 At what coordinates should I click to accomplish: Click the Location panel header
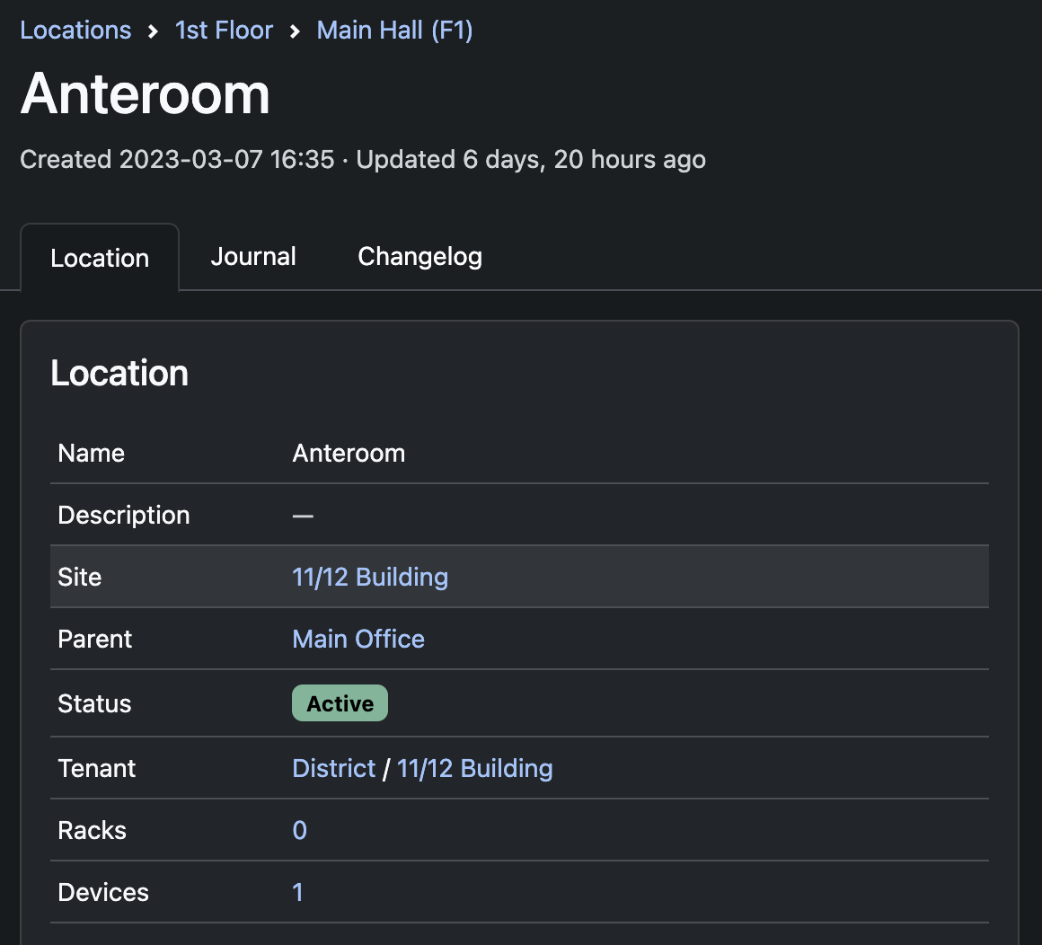click(x=119, y=373)
